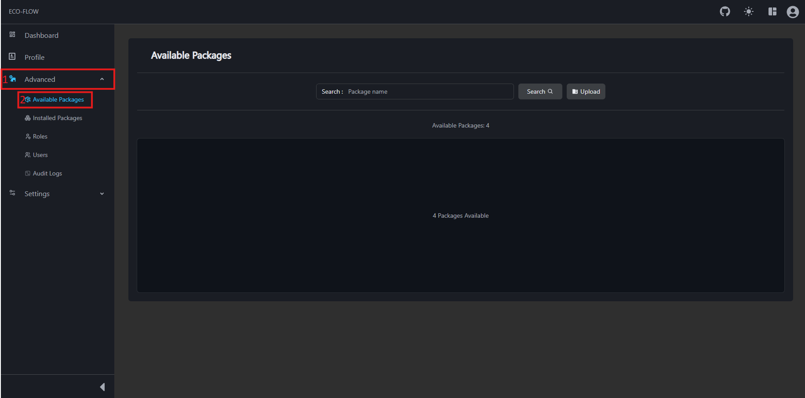Open the Audit Logs submenu entry

click(x=47, y=173)
